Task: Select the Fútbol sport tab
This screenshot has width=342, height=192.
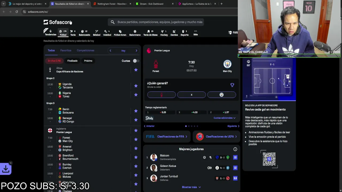Action: 63,33
